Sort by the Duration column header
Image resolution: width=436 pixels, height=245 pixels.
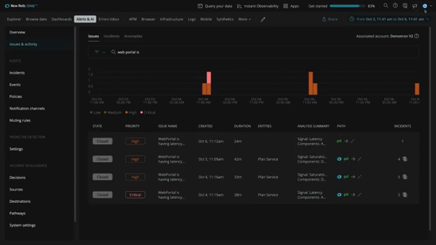[x=242, y=126]
